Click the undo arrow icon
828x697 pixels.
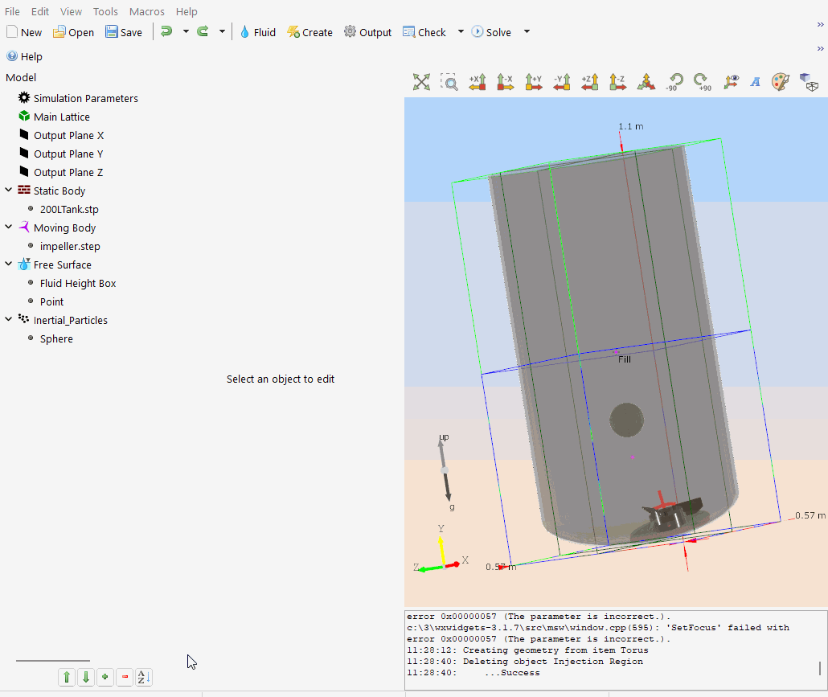[166, 31]
